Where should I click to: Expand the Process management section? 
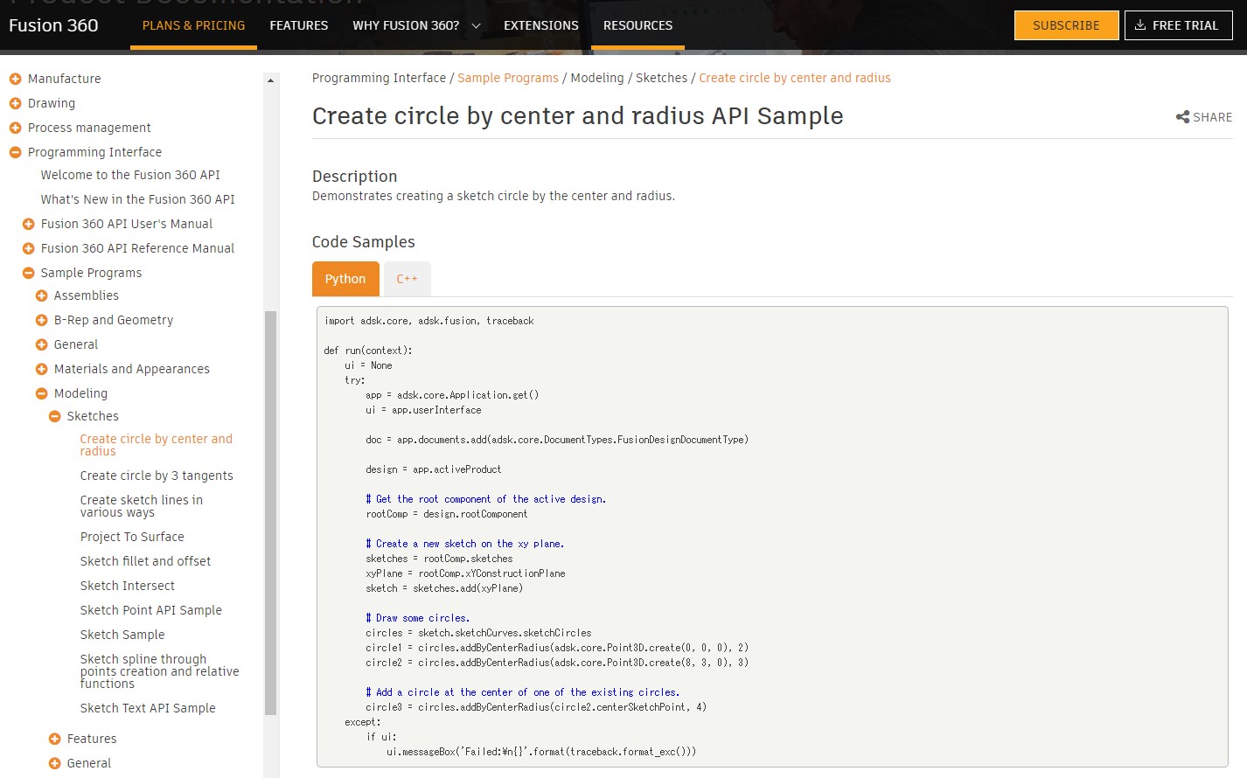click(15, 128)
